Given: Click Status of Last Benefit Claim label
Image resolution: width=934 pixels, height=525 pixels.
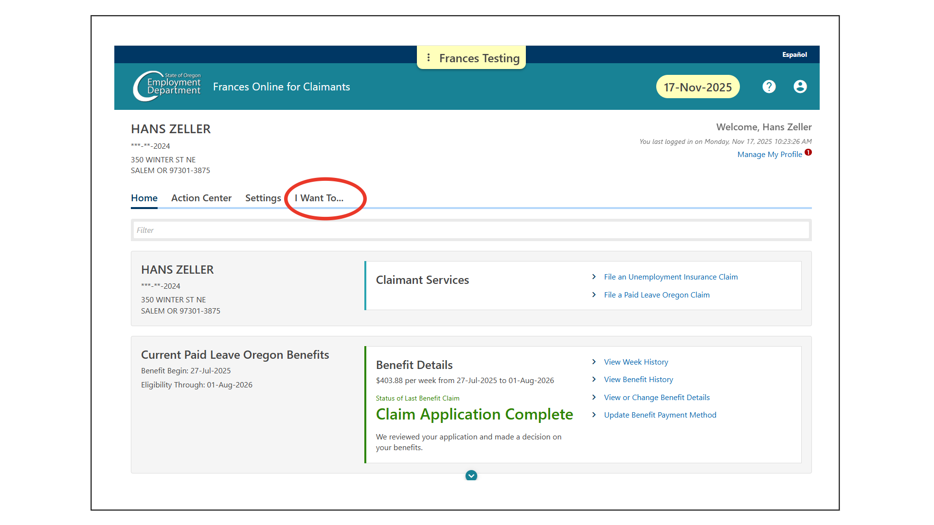Looking at the screenshot, I should click(417, 398).
